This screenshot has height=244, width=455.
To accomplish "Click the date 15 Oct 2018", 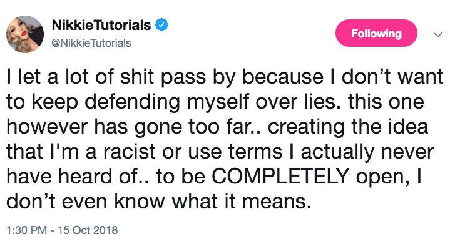I will [88, 230].
